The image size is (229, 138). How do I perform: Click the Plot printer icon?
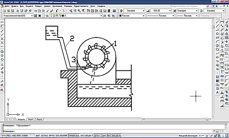click(x=18, y=11)
